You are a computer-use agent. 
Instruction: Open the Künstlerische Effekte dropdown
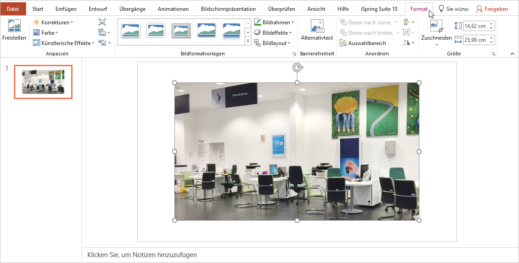point(64,43)
